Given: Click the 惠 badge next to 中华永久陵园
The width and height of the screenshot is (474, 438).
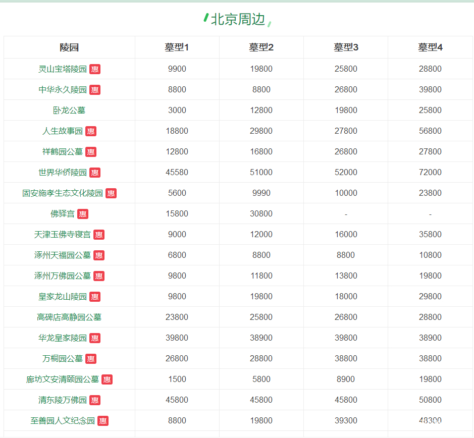Looking at the screenshot, I should 95,90.
